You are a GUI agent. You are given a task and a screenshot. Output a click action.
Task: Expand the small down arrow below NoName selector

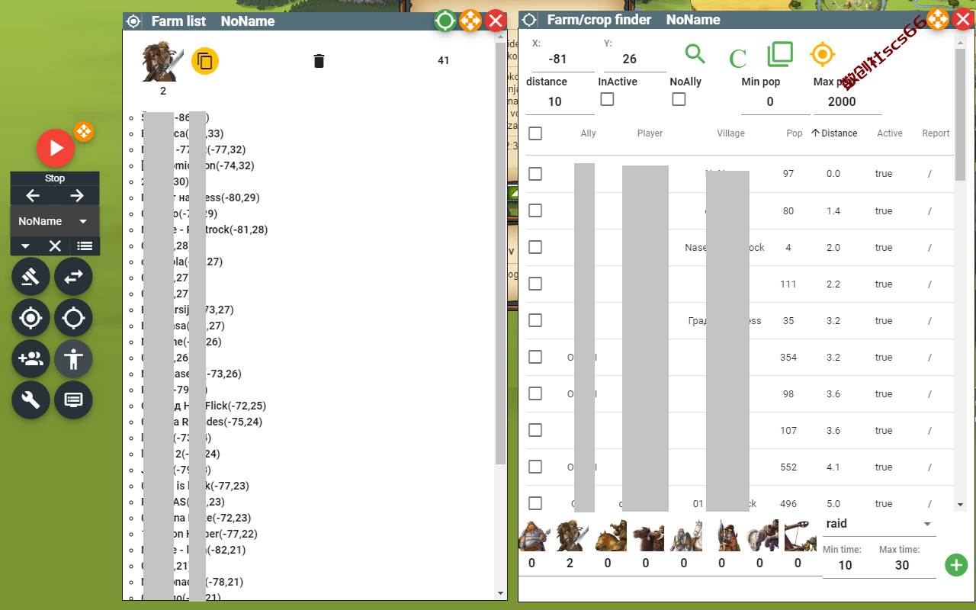(x=25, y=246)
